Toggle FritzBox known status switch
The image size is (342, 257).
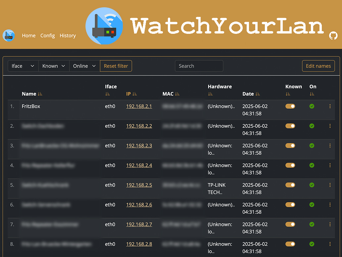click(x=290, y=106)
